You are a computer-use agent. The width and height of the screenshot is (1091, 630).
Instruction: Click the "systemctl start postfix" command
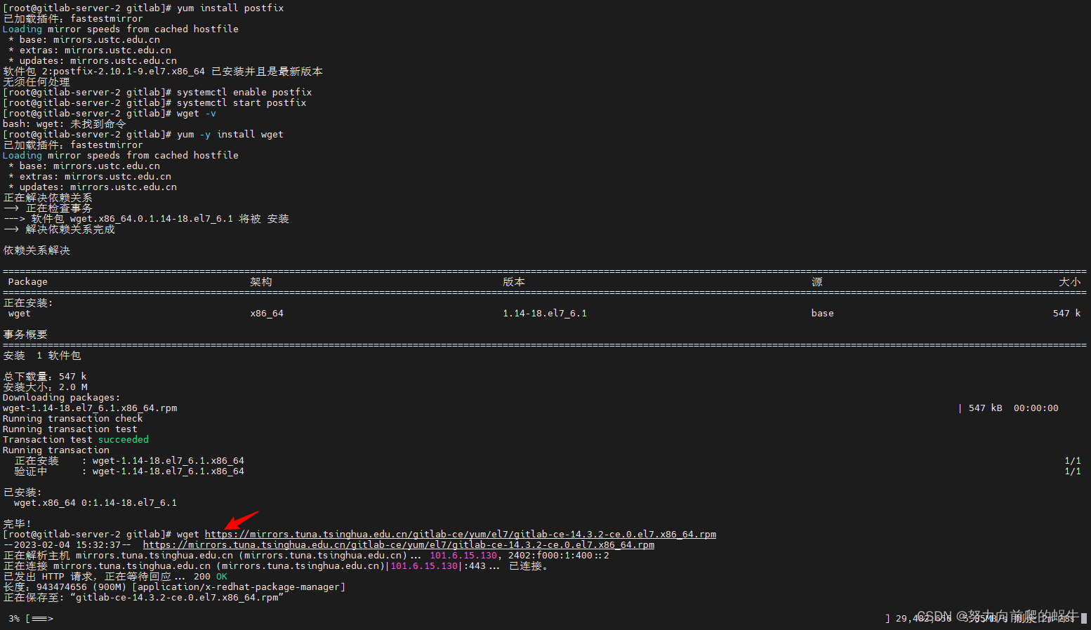tap(242, 103)
